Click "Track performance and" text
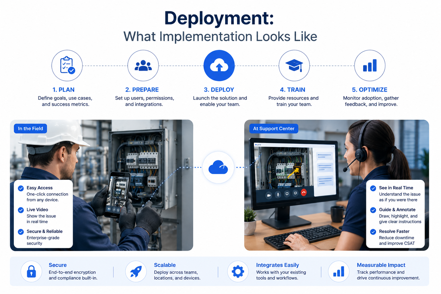The width and height of the screenshot is (441, 294). pyautogui.click(x=381, y=272)
